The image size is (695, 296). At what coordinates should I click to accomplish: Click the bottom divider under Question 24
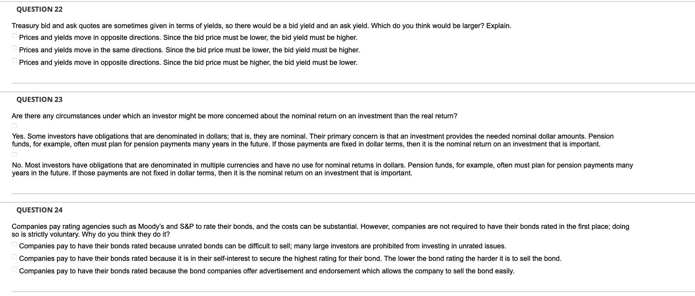click(x=347, y=291)
